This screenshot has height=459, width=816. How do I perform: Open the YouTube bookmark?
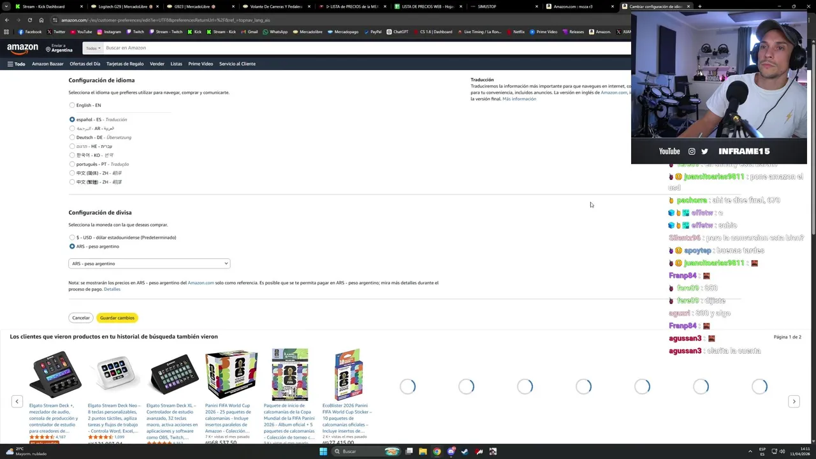80,32
